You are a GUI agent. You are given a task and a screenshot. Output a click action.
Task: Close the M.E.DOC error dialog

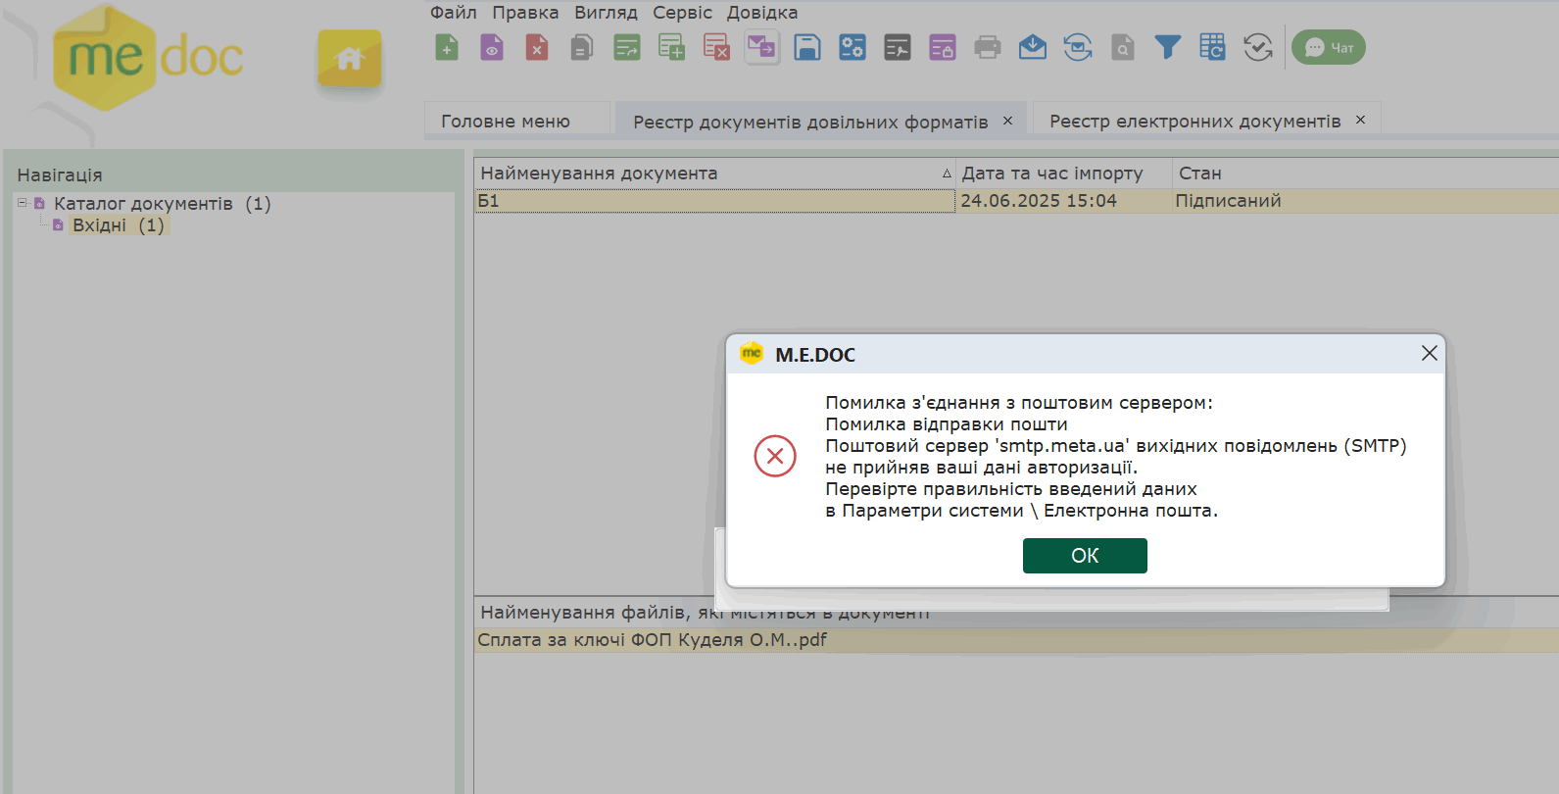click(1430, 353)
